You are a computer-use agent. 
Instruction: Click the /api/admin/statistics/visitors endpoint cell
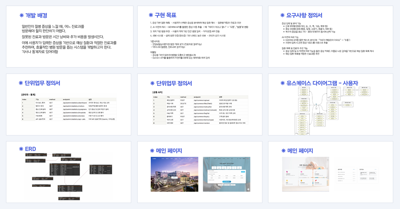click(73, 106)
